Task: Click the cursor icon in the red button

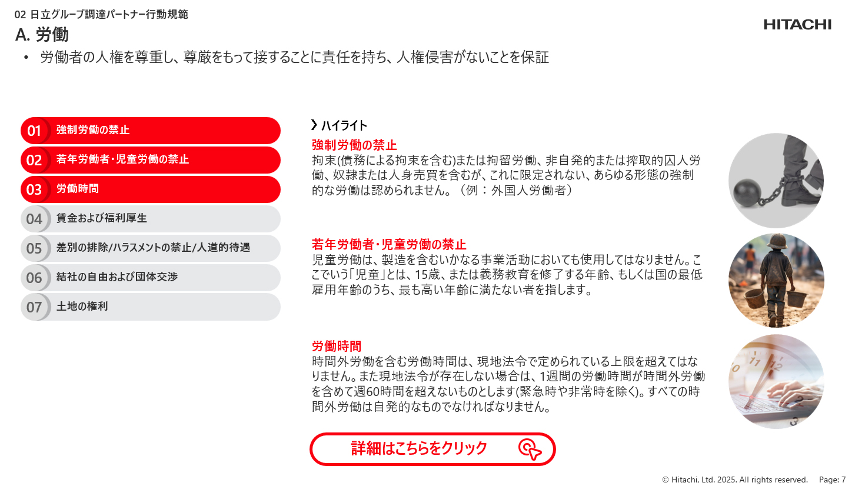Action: point(530,449)
